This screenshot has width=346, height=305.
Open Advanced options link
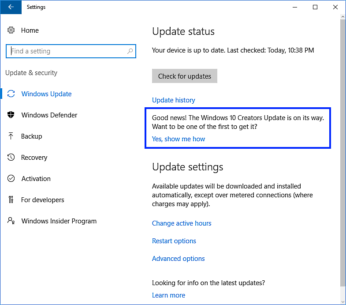point(179,259)
